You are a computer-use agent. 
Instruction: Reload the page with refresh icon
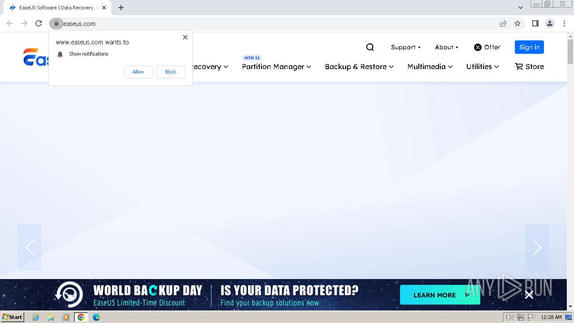[39, 23]
